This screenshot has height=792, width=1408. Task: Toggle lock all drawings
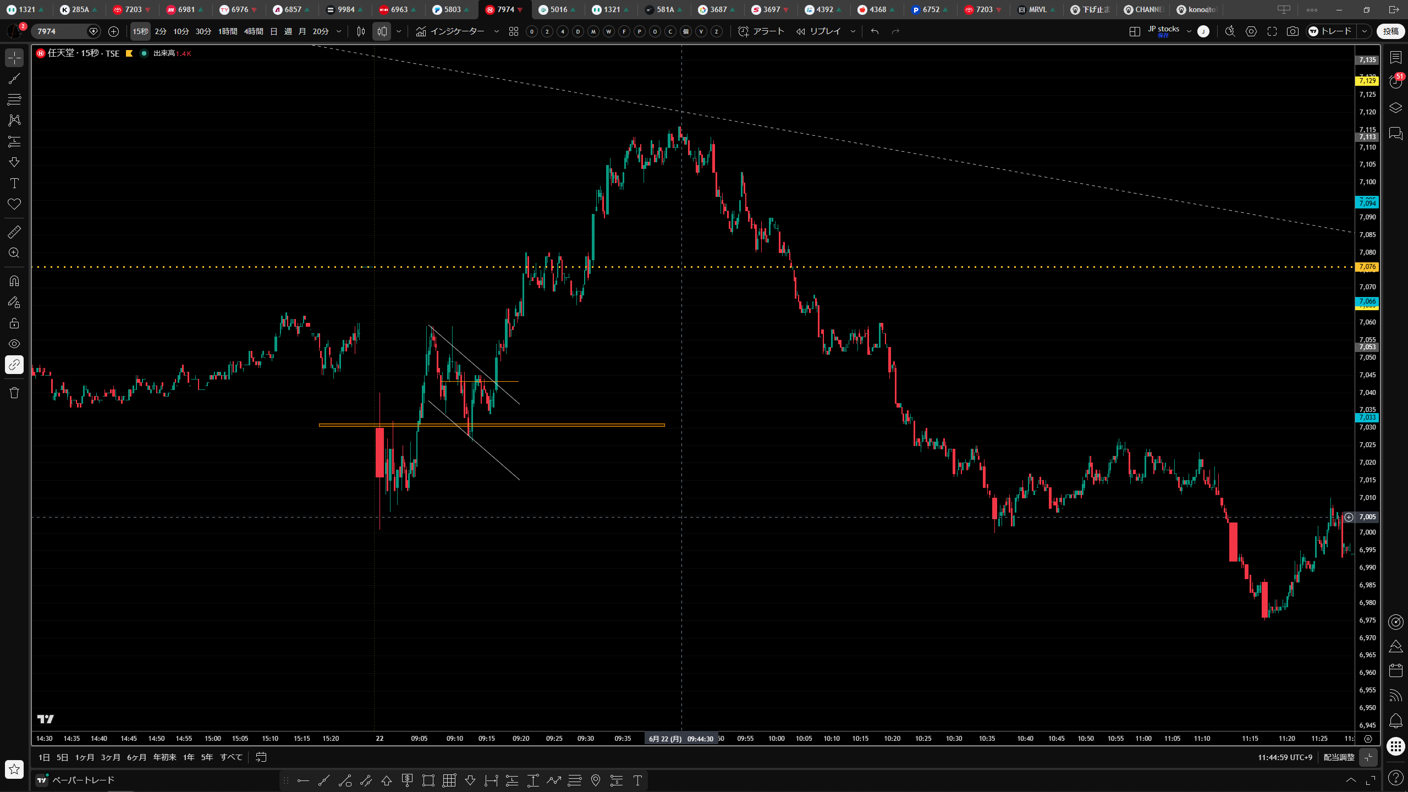coord(14,323)
